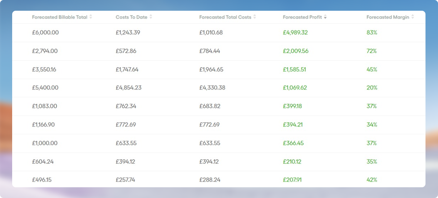Screen dimensions: 438x198
Task: Select the £4,330.38 forecasted costs cell
Action: pyautogui.click(x=212, y=88)
